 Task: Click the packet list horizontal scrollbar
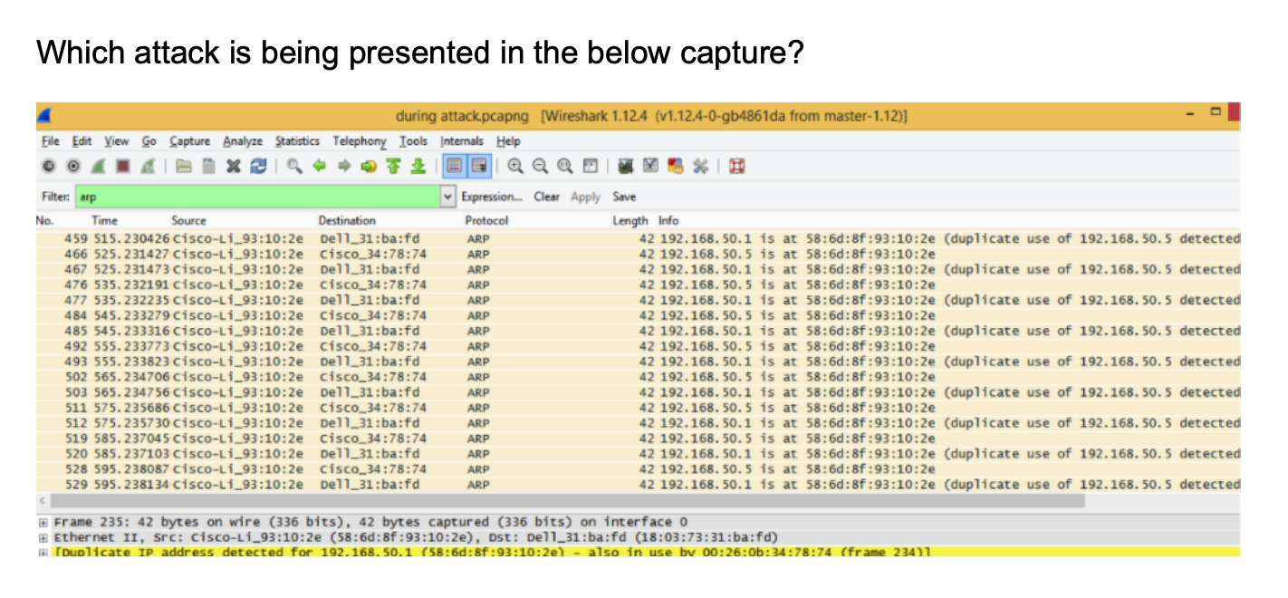coord(567,500)
